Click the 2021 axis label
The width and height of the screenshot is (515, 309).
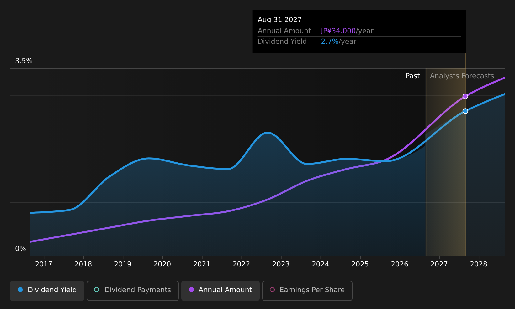click(202, 264)
